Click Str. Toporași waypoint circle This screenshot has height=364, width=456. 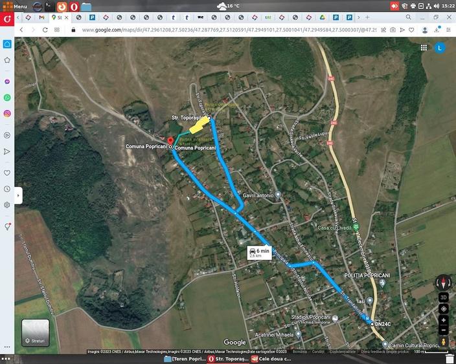click(209, 118)
